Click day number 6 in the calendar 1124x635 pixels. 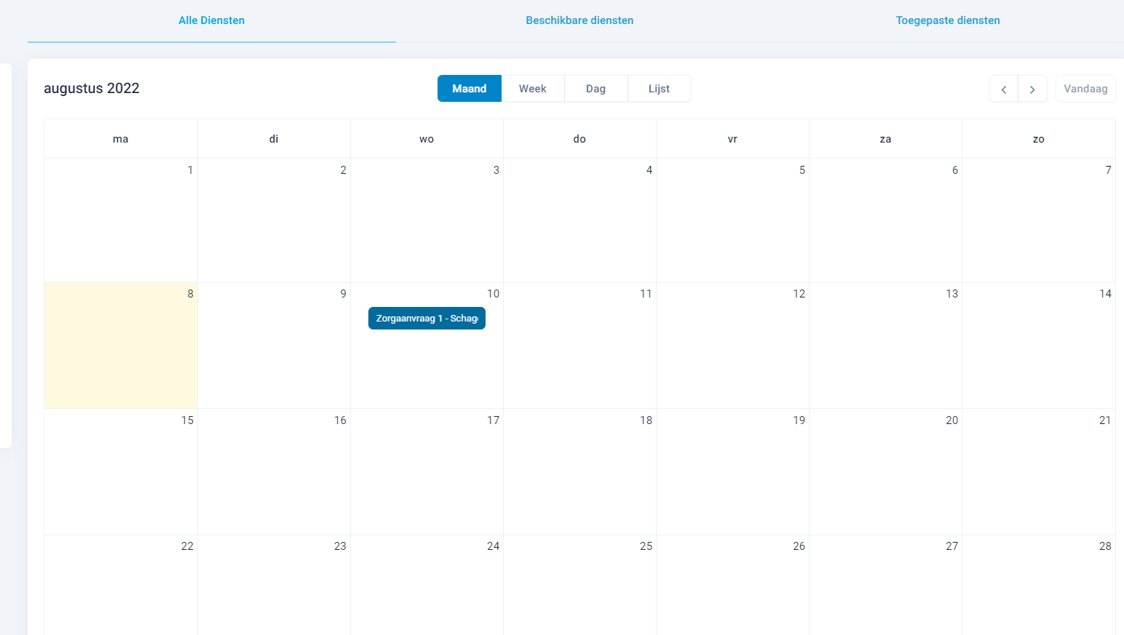tap(955, 170)
